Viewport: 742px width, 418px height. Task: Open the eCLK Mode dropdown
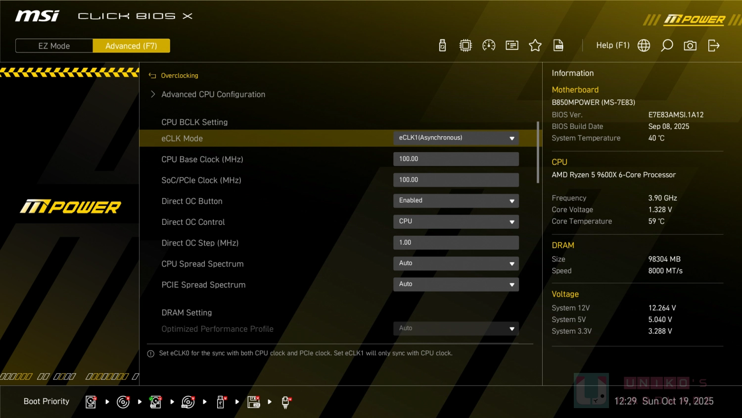point(456,138)
